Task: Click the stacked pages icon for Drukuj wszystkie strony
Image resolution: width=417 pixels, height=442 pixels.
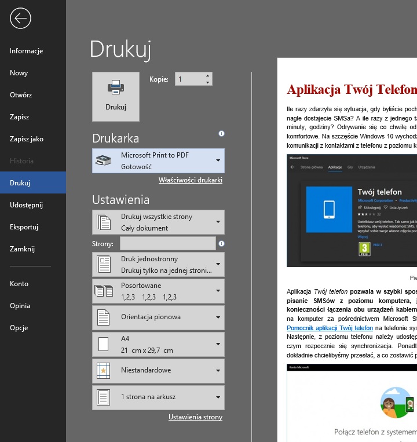Action: tap(104, 222)
